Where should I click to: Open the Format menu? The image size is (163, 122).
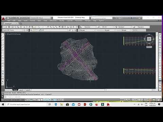point(33,21)
